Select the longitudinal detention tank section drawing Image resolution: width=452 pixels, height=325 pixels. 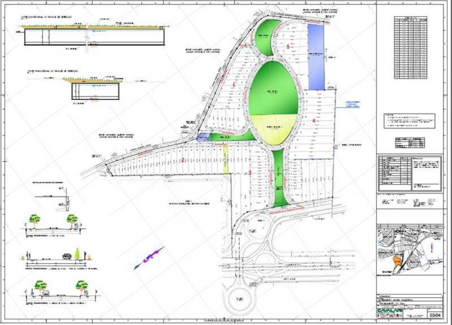coord(94,36)
